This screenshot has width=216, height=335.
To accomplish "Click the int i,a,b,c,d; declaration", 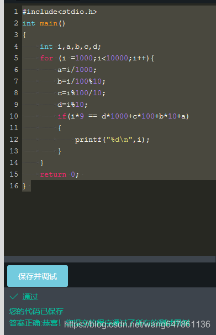I will tap(70, 47).
